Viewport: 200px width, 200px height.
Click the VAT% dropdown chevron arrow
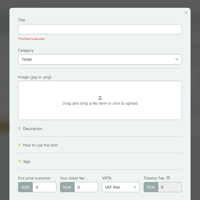pyautogui.click(x=135, y=187)
